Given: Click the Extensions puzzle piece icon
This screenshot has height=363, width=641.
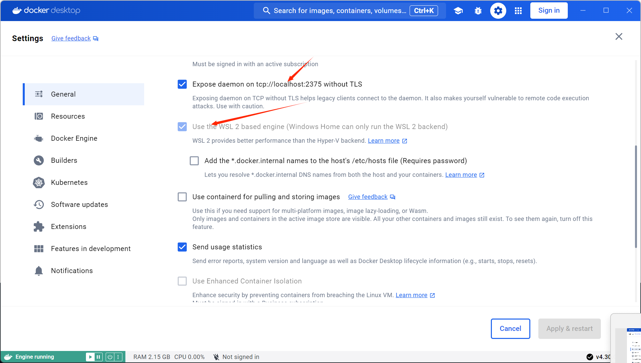Looking at the screenshot, I should click(39, 227).
